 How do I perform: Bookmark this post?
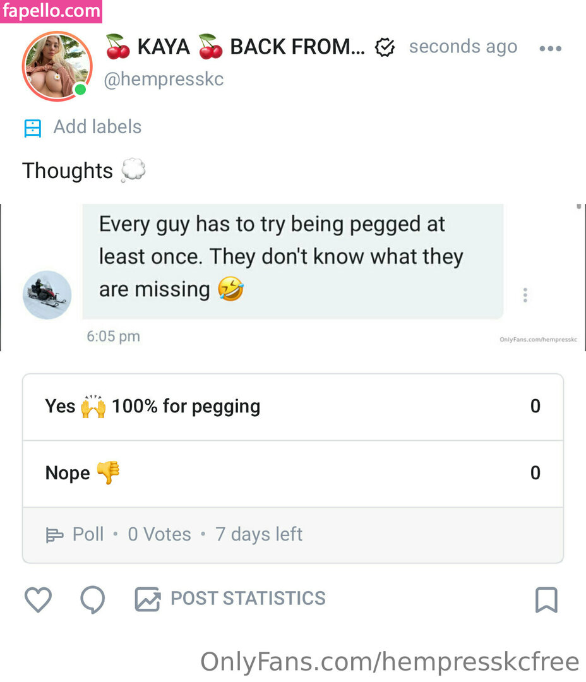[x=546, y=599]
